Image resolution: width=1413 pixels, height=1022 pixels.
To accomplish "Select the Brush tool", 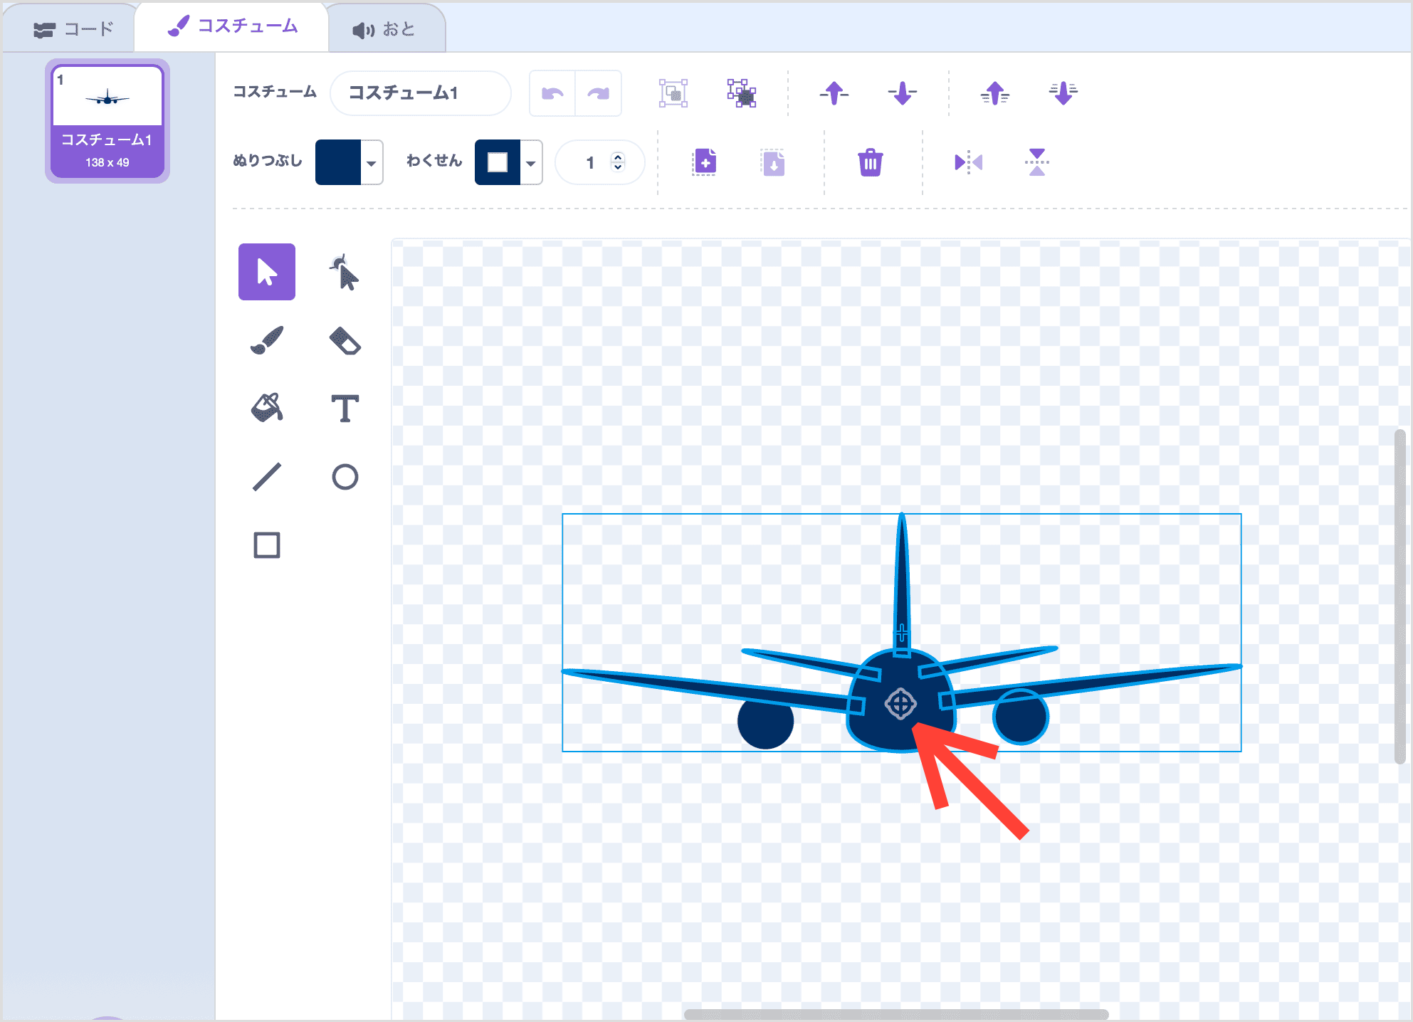I will [267, 341].
